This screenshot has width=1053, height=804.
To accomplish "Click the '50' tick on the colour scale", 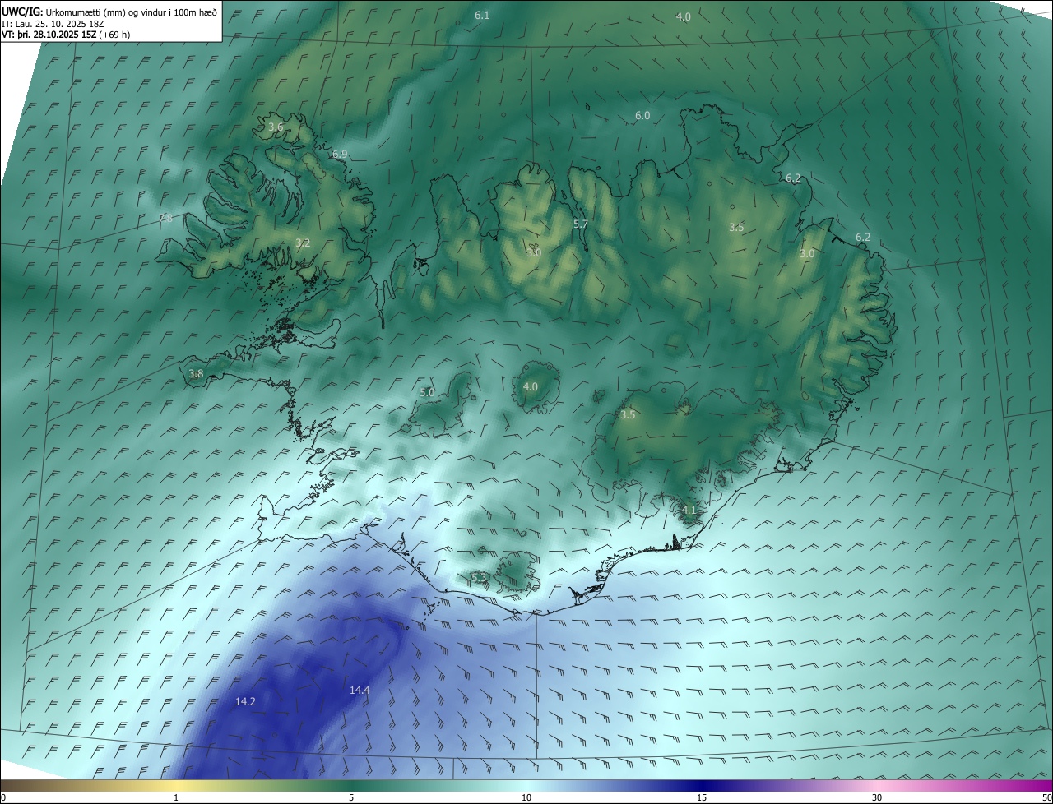I will coord(1046,797).
